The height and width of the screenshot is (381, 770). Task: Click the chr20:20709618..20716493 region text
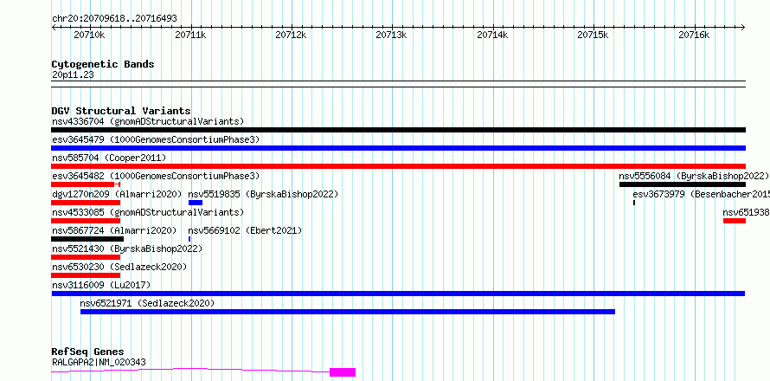click(114, 19)
